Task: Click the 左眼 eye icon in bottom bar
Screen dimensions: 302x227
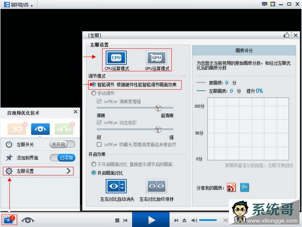Action: pyautogui.click(x=28, y=220)
